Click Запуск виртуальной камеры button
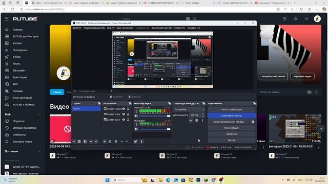Image resolution: width=328 pixels, height=184 pixels. [x=229, y=122]
